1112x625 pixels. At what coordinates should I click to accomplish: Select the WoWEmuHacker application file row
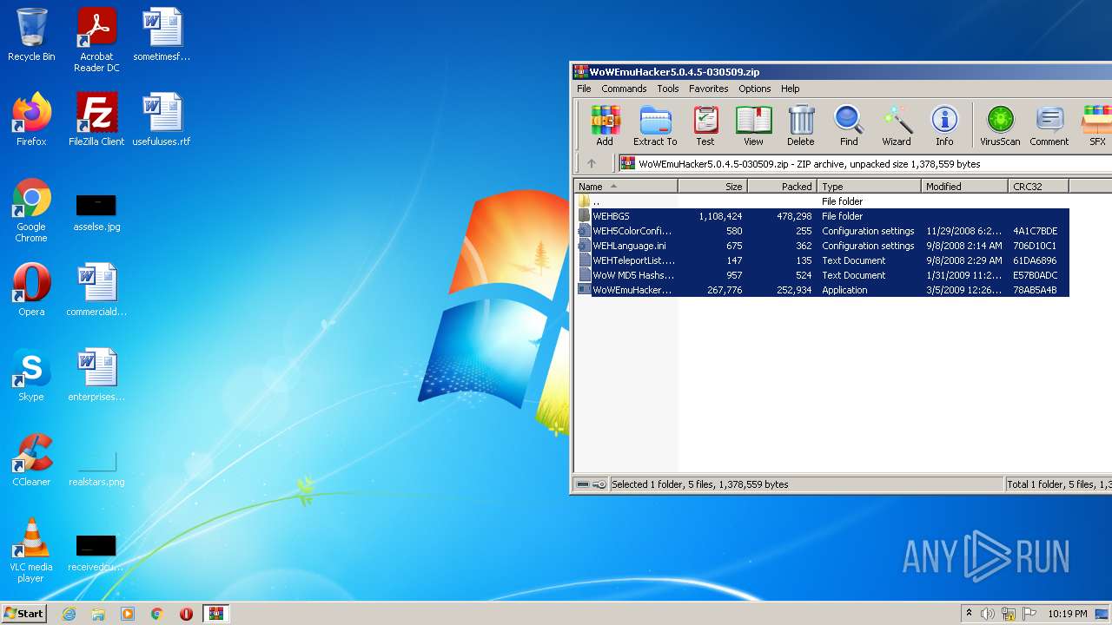point(823,290)
